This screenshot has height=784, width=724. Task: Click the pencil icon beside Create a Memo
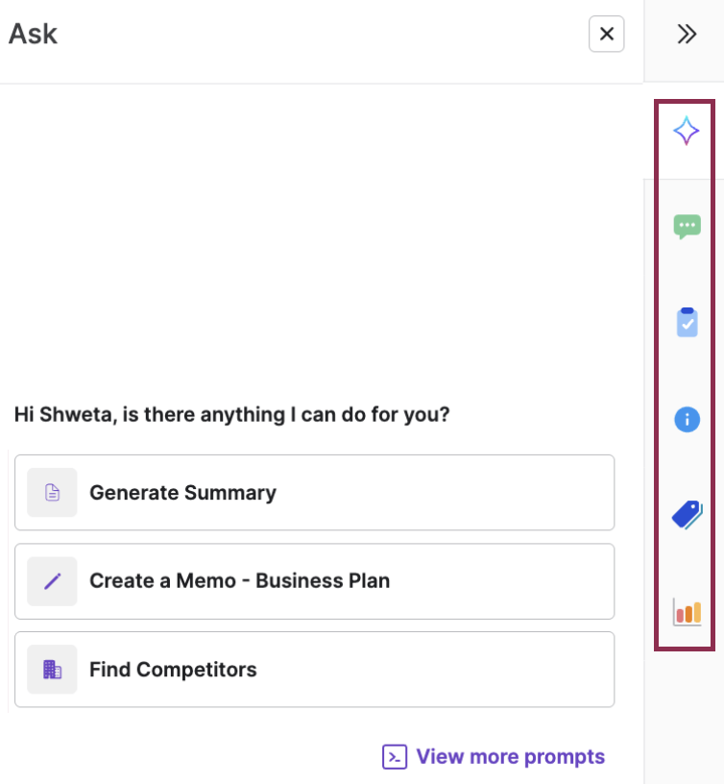coord(52,581)
